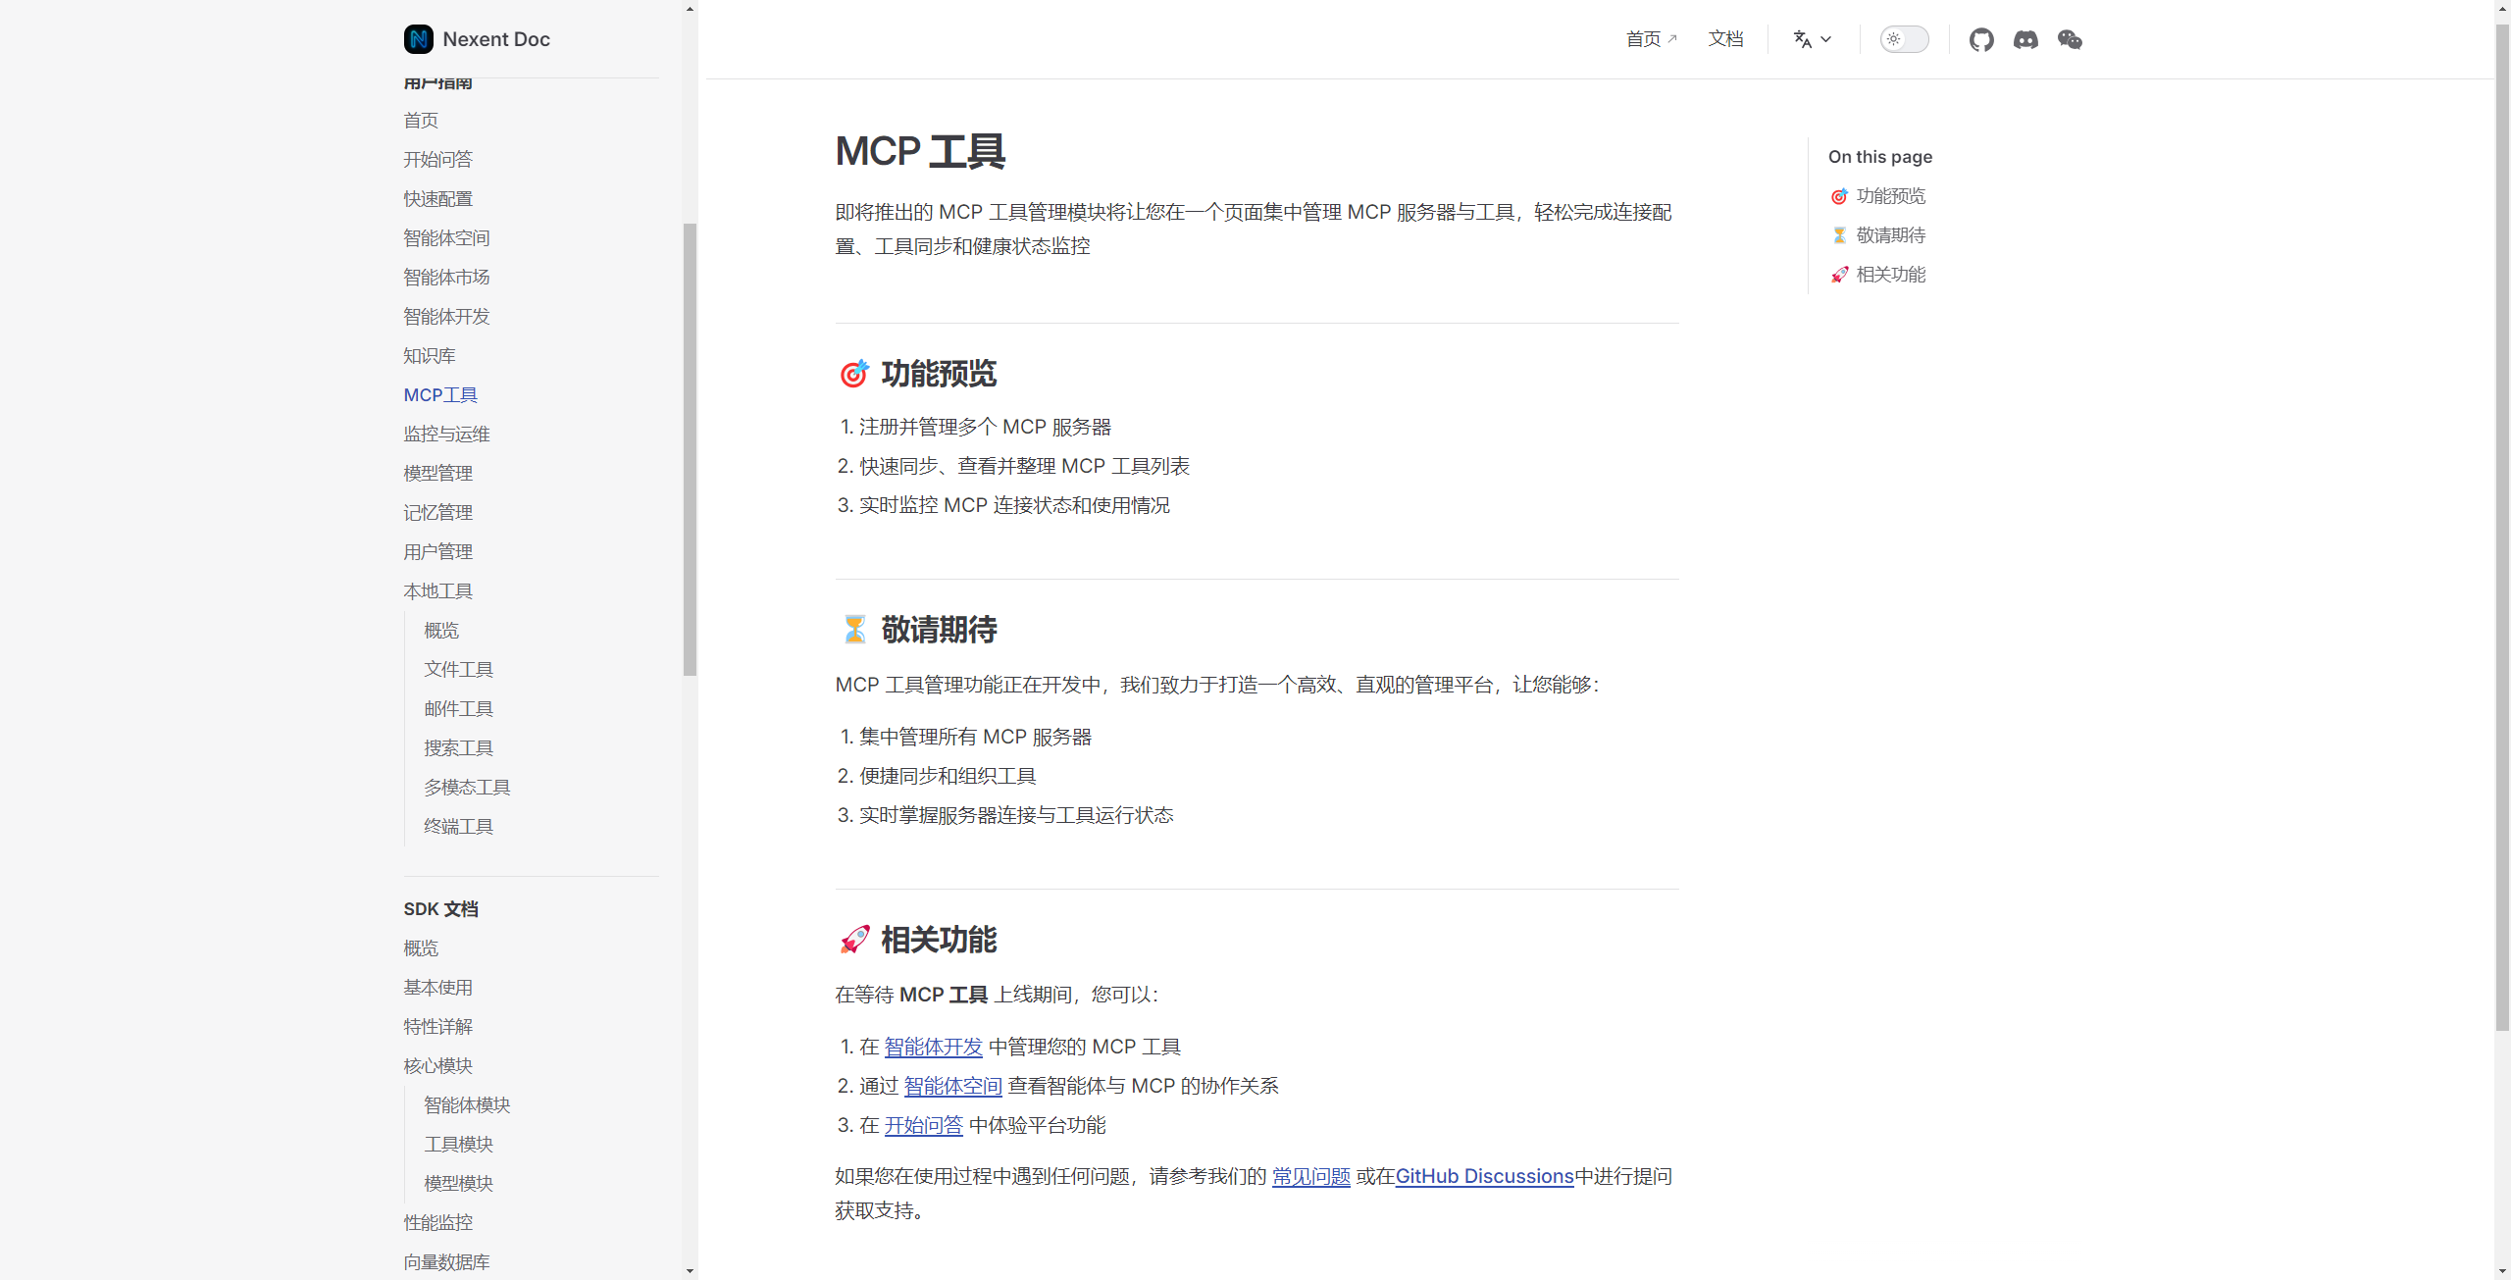Open 文件工具 in the sidebar
This screenshot has width=2511, height=1280.
tap(458, 669)
